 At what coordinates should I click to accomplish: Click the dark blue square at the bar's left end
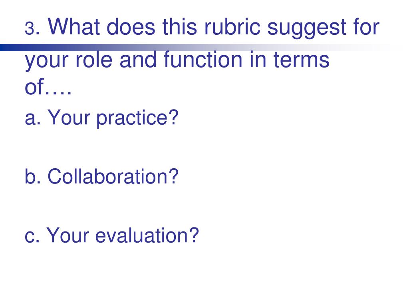[3, 48]
